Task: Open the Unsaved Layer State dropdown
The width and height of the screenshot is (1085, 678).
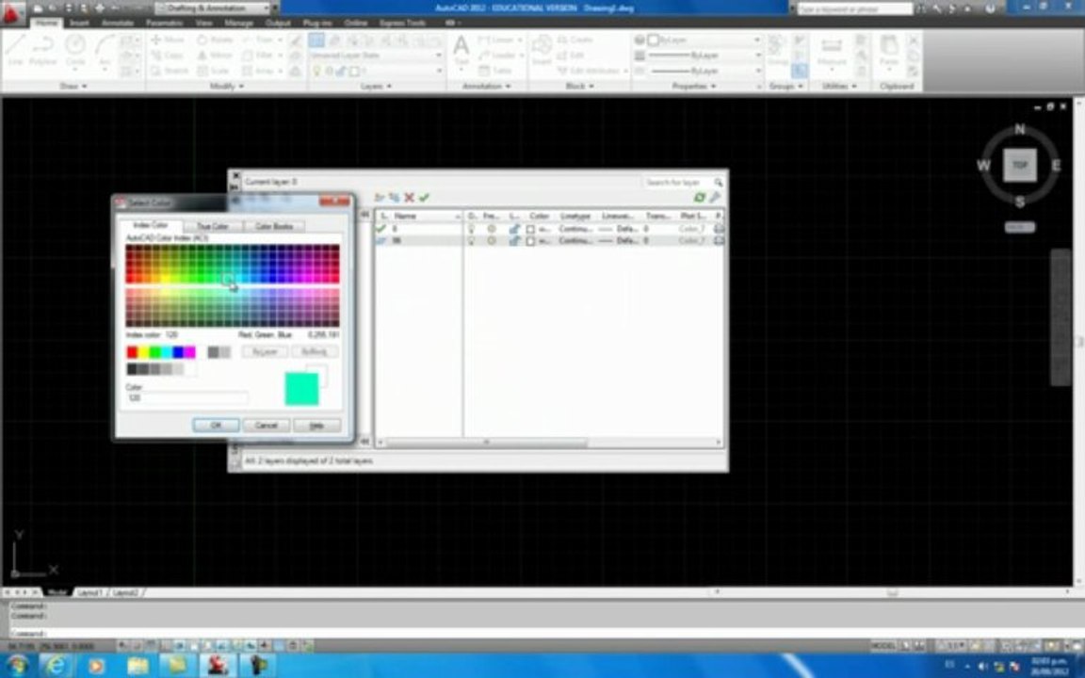Action: pyautogui.click(x=377, y=56)
